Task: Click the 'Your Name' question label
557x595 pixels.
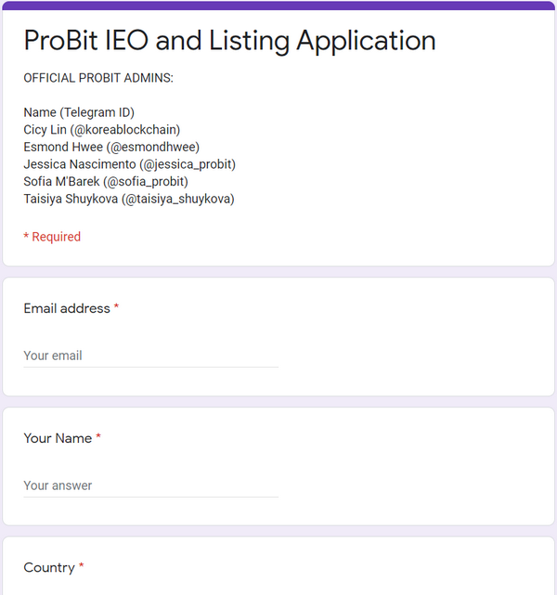Action: pos(58,438)
